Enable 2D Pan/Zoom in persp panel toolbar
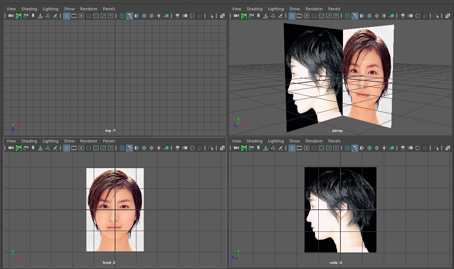The height and width of the screenshot is (269, 454). click(273, 16)
